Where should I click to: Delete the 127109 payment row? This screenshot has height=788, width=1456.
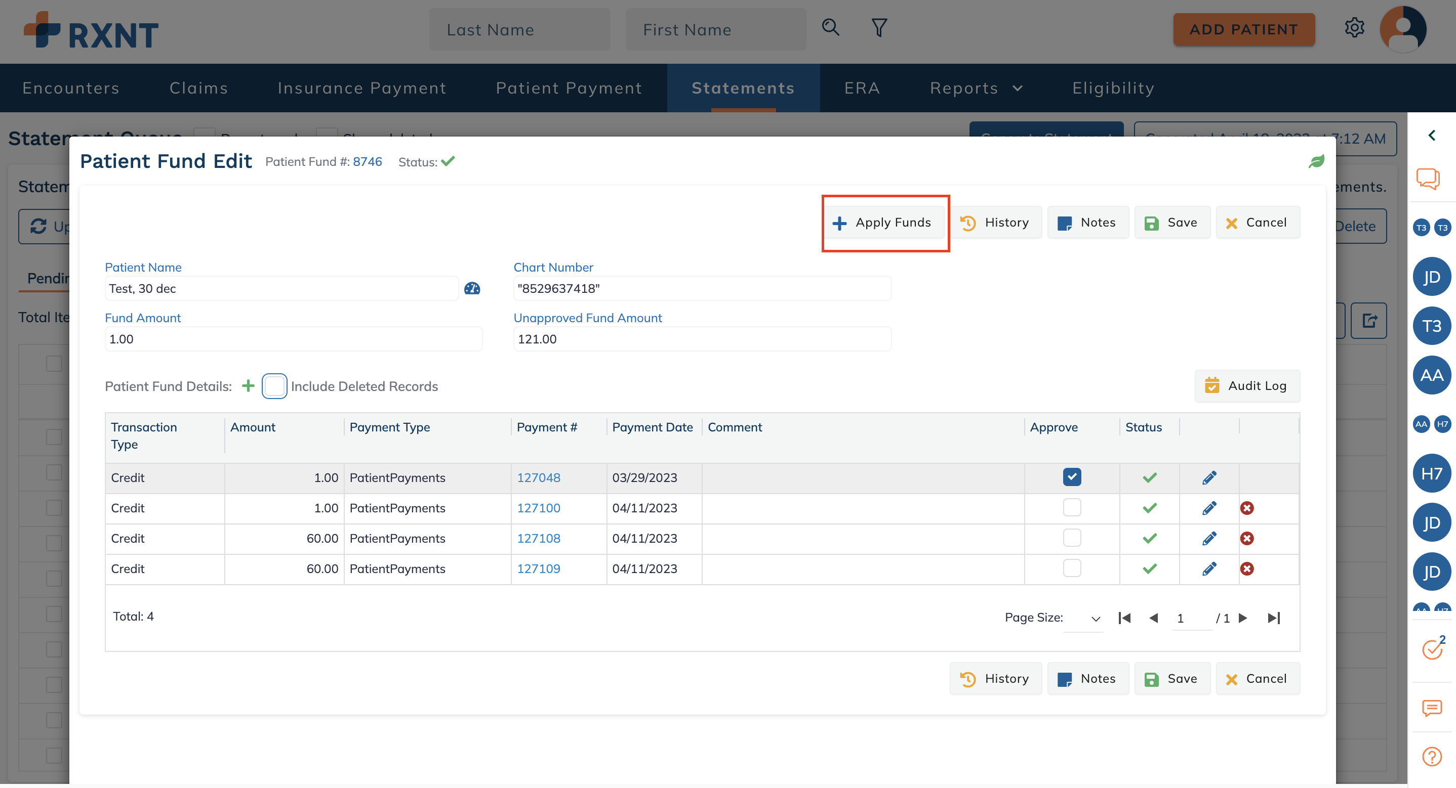tap(1247, 569)
